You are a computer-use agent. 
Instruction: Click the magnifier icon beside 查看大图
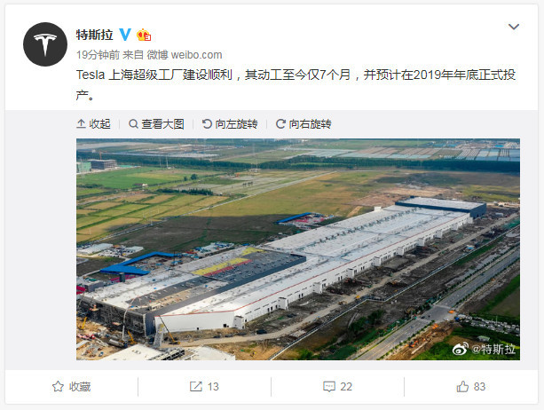tap(133, 124)
